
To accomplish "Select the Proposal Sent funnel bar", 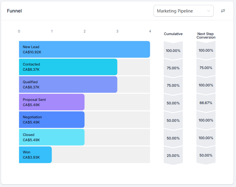I will click(x=51, y=102).
